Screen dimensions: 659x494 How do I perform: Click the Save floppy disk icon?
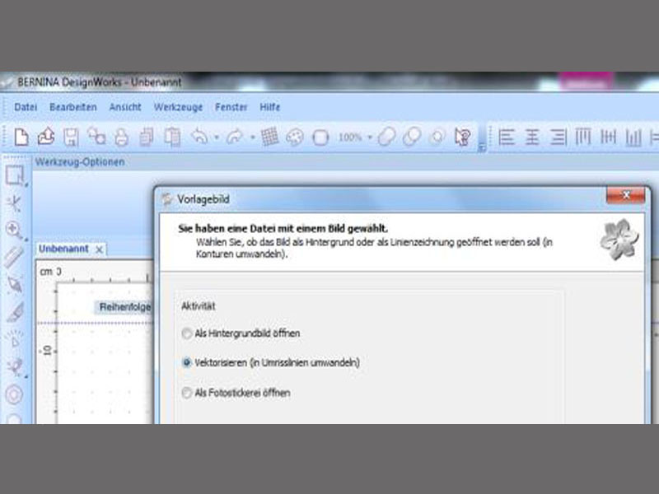71,137
